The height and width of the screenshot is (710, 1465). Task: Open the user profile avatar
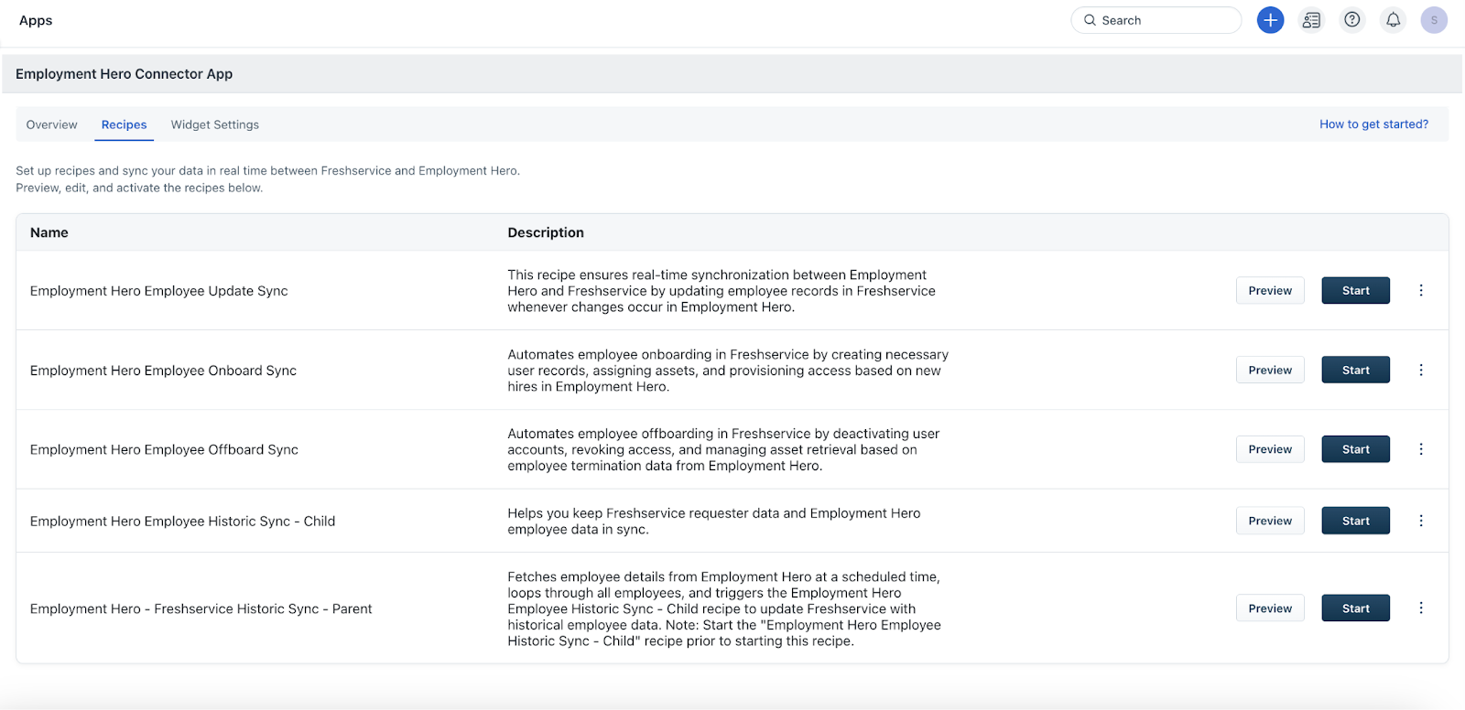1434,20
